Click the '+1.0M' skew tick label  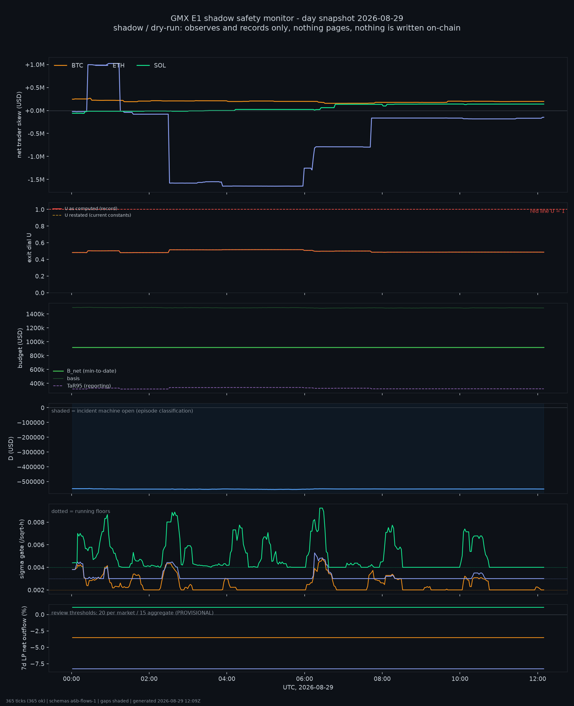(x=35, y=65)
